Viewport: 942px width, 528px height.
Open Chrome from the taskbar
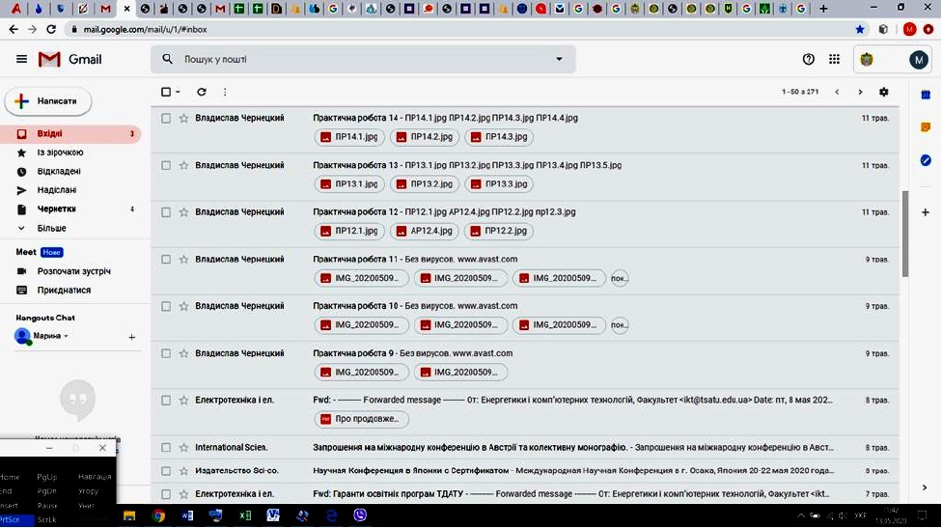[158, 515]
